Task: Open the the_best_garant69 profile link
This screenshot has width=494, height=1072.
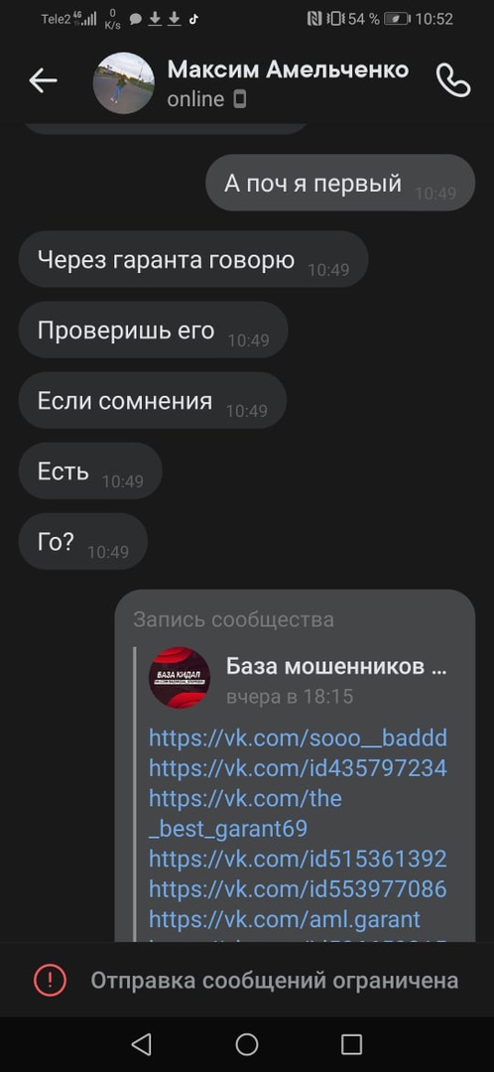Action: [x=246, y=813]
